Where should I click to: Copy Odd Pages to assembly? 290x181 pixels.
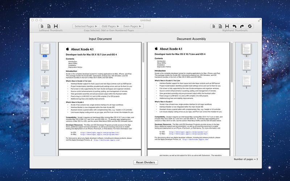[x=111, y=26]
